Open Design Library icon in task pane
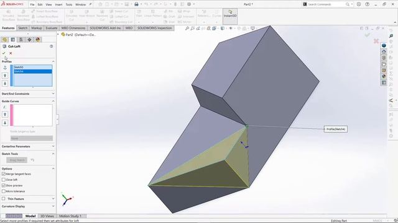The width and height of the screenshot is (398, 223). (x=384, y=58)
